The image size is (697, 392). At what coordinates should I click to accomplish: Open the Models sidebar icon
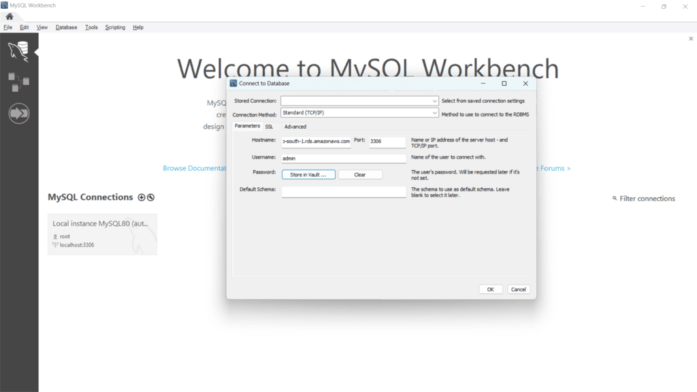pos(18,82)
